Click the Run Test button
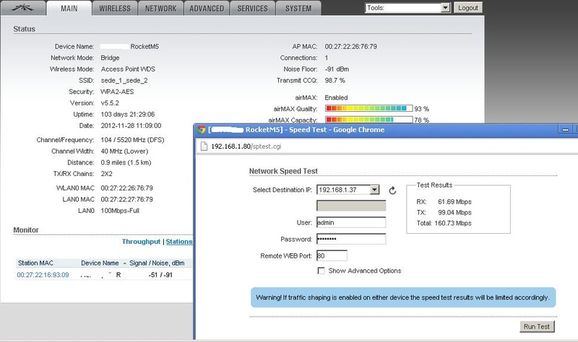The height and width of the screenshot is (342, 578). [537, 327]
